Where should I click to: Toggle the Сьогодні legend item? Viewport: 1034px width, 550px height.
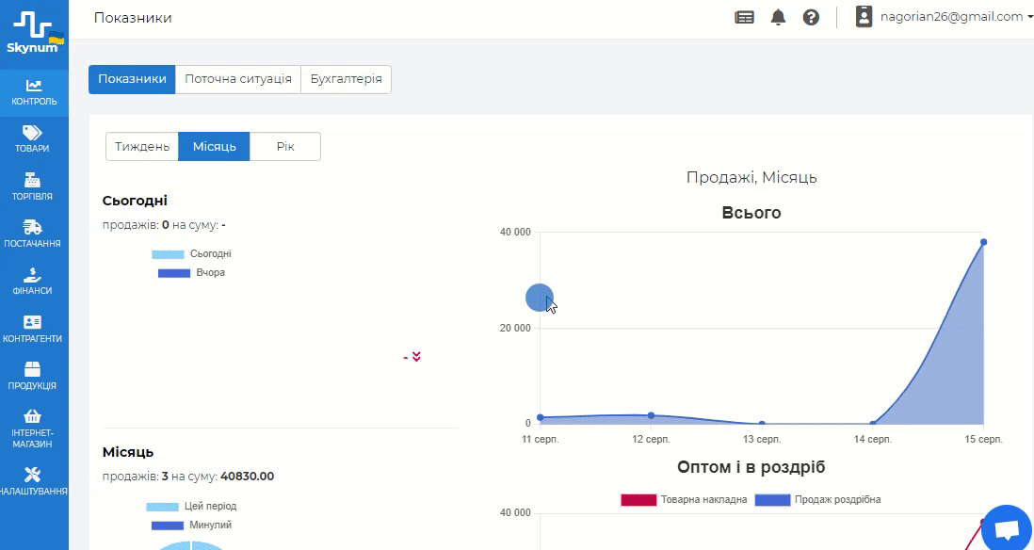191,254
